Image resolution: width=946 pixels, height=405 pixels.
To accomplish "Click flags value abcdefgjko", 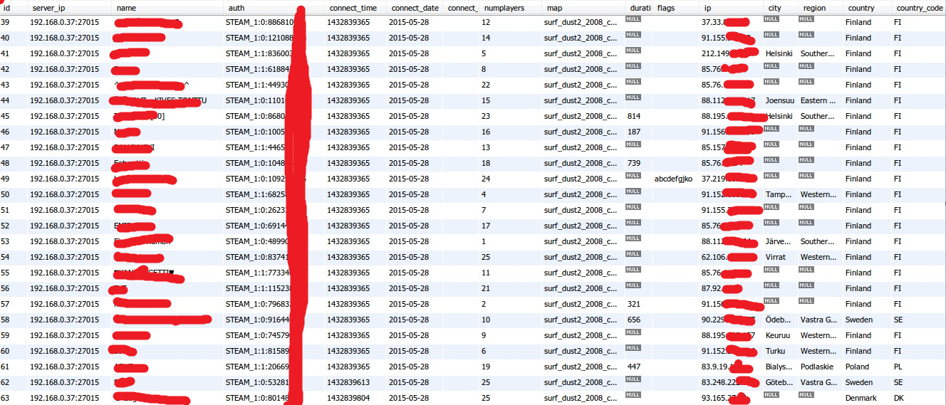I will (673, 179).
